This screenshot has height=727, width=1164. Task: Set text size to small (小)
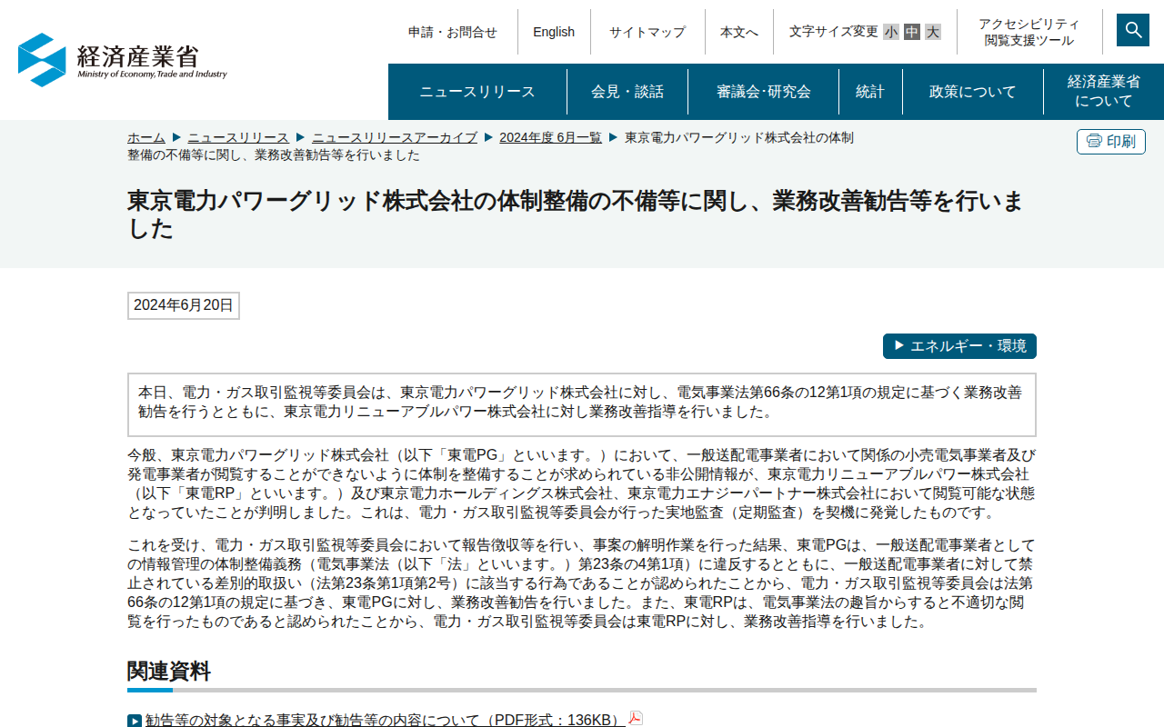(x=891, y=32)
